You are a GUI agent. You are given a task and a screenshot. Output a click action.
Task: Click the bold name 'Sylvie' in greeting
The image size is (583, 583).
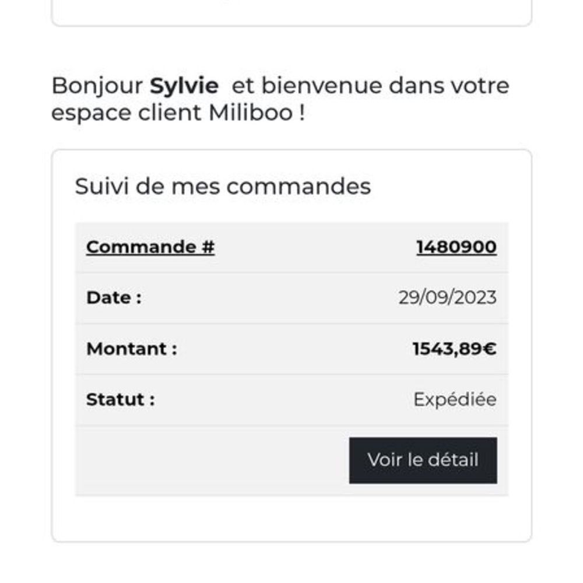(184, 86)
